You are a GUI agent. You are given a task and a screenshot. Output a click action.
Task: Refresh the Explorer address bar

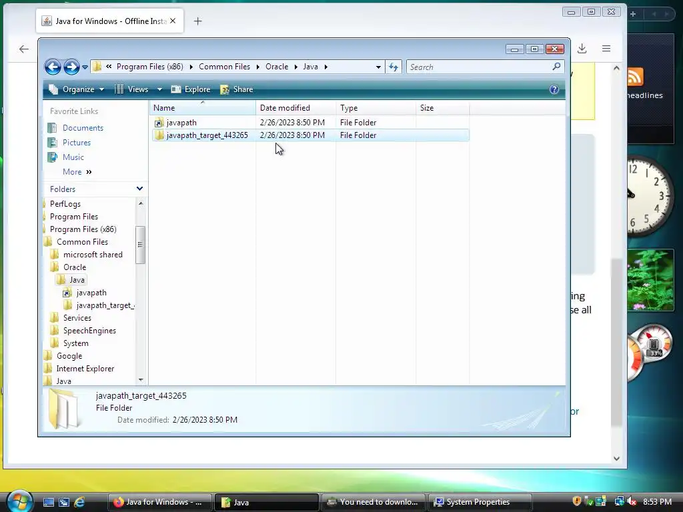tap(394, 67)
